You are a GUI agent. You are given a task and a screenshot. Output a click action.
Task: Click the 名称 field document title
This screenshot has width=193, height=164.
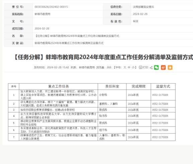(77, 36)
